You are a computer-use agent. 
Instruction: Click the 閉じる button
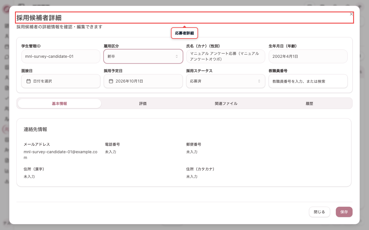tap(319, 212)
